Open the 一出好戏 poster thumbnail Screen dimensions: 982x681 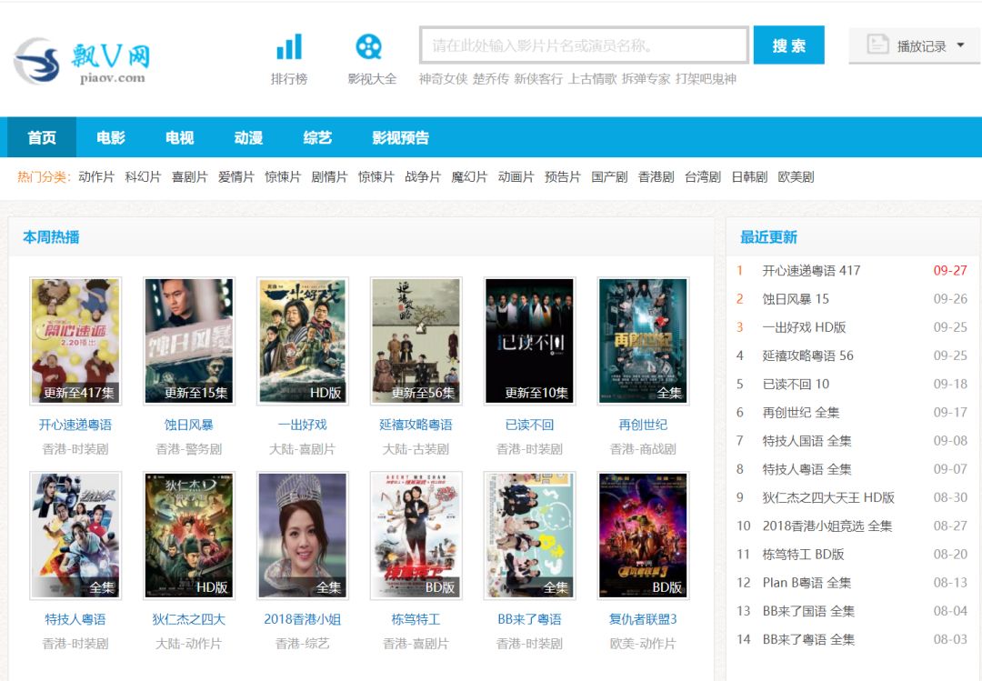point(303,341)
